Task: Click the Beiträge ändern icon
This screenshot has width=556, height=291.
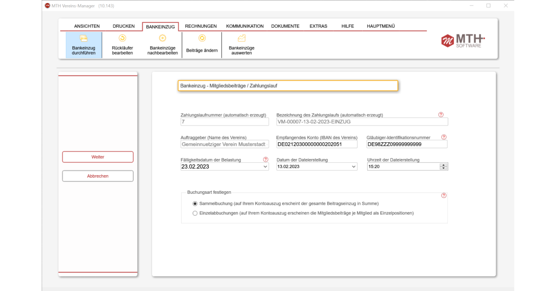Action: [x=202, y=38]
